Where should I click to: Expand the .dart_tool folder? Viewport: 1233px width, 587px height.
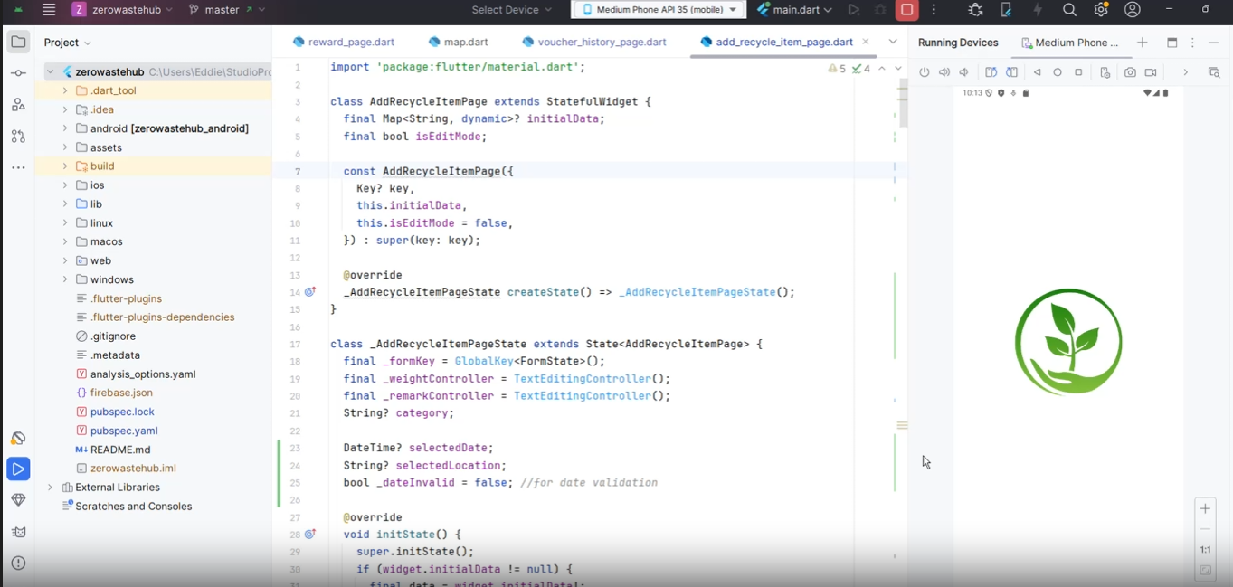tap(65, 90)
